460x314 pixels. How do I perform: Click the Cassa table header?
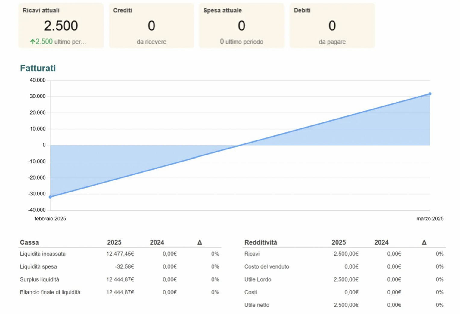pyautogui.click(x=29, y=242)
